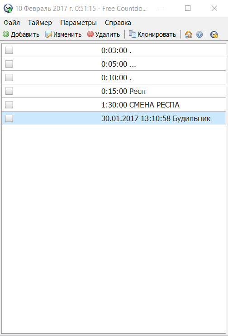Click the app clock icon in title bar
The width and height of the screenshot is (228, 336).
pyautogui.click(x=8, y=8)
